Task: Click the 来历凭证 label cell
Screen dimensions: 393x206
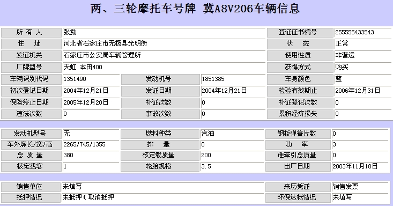Action: (x=298, y=187)
